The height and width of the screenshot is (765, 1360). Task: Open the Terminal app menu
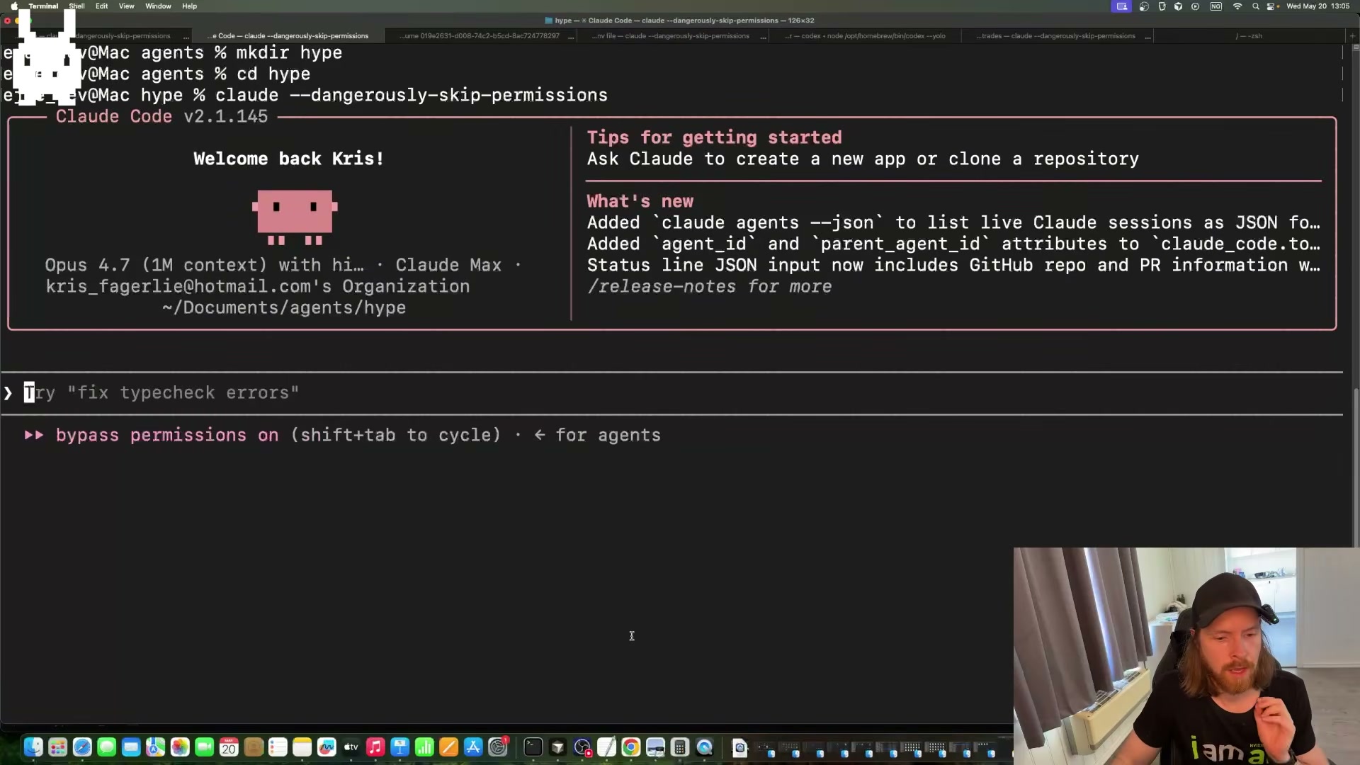[x=43, y=6]
